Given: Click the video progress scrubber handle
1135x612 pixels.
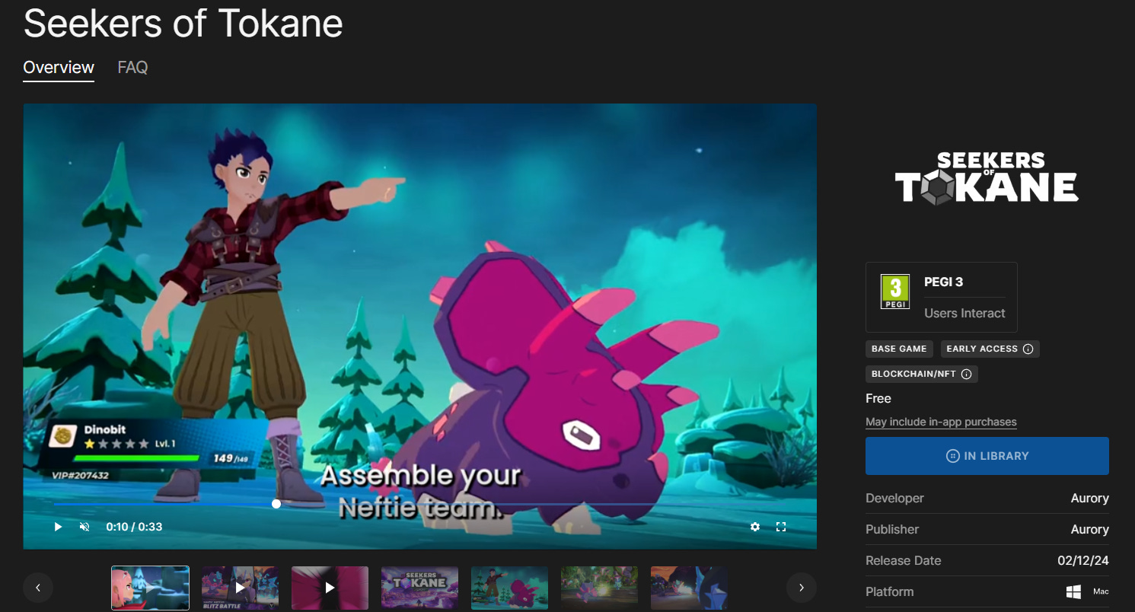Looking at the screenshot, I should (x=276, y=504).
